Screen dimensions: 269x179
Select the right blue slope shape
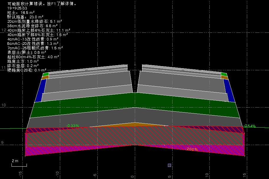229,91
